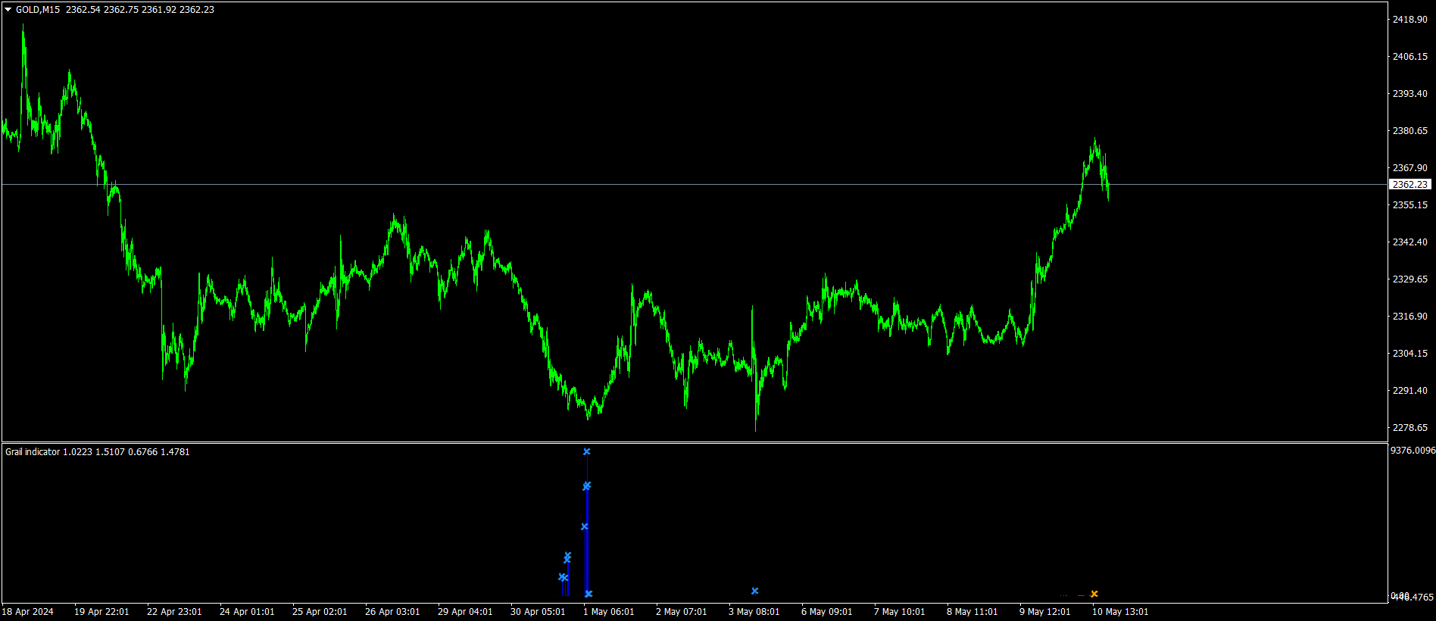Click the 24 Apr 01:01 time label

(247, 612)
